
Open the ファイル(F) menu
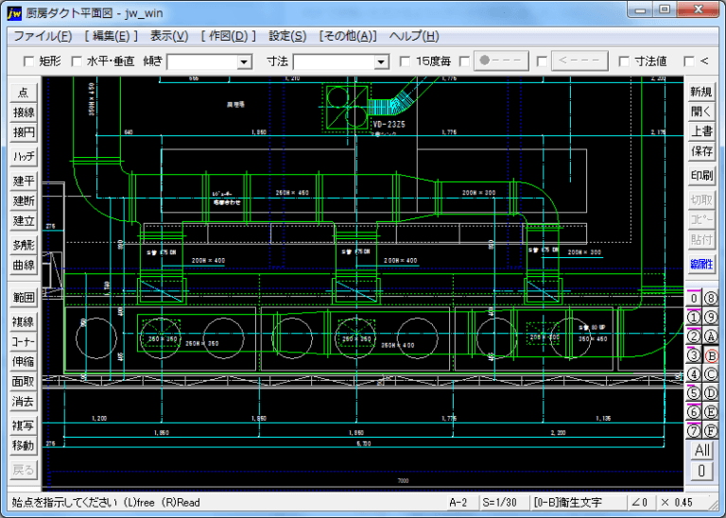click(x=43, y=36)
